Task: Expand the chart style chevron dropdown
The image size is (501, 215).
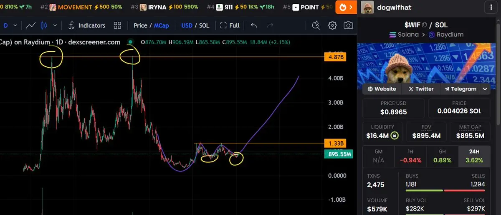Action: point(56,25)
